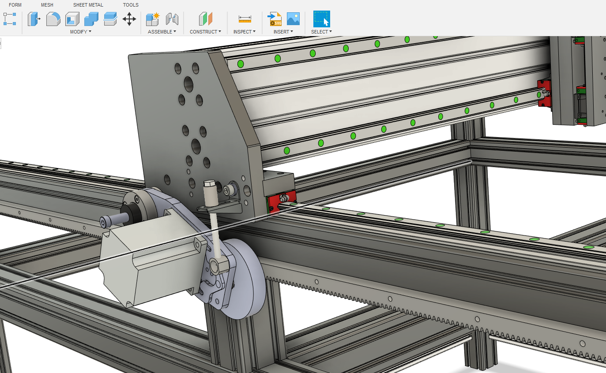Click the Offset Plane construct icon
Viewport: 606px width, 373px height.
point(205,19)
